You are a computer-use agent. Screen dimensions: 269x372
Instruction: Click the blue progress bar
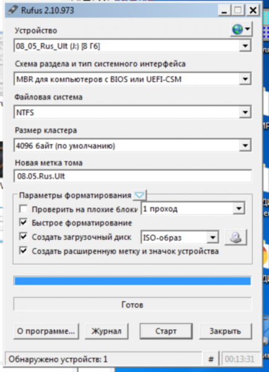[x=133, y=281]
